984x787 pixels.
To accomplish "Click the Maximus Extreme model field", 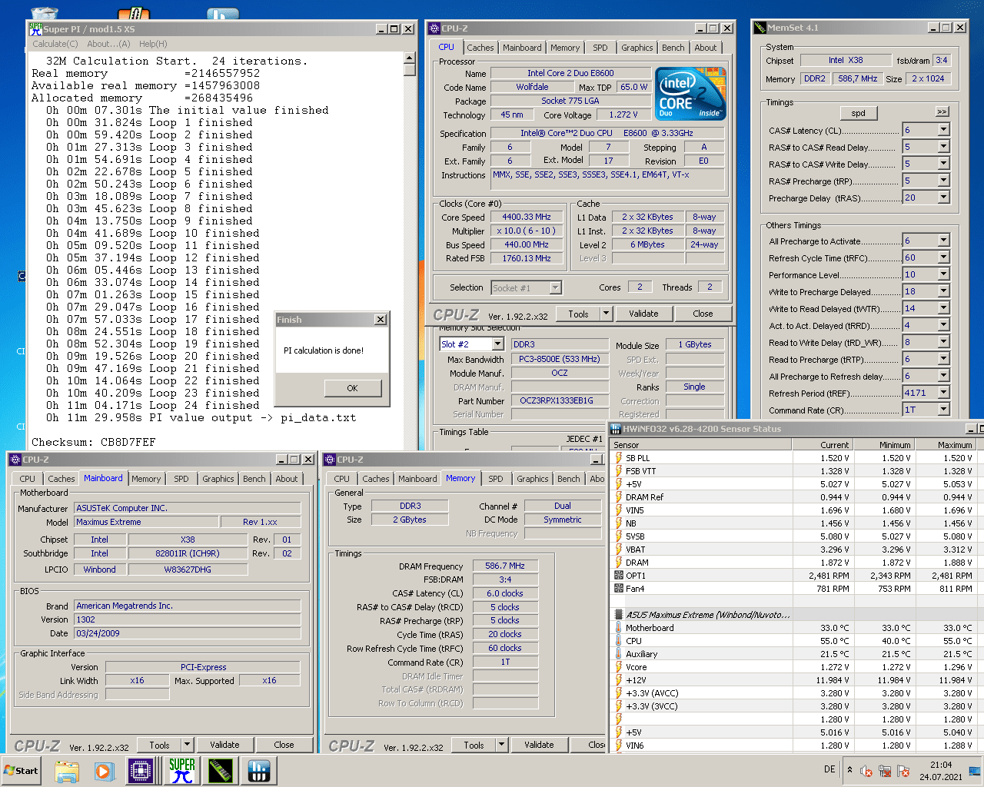I will (146, 522).
